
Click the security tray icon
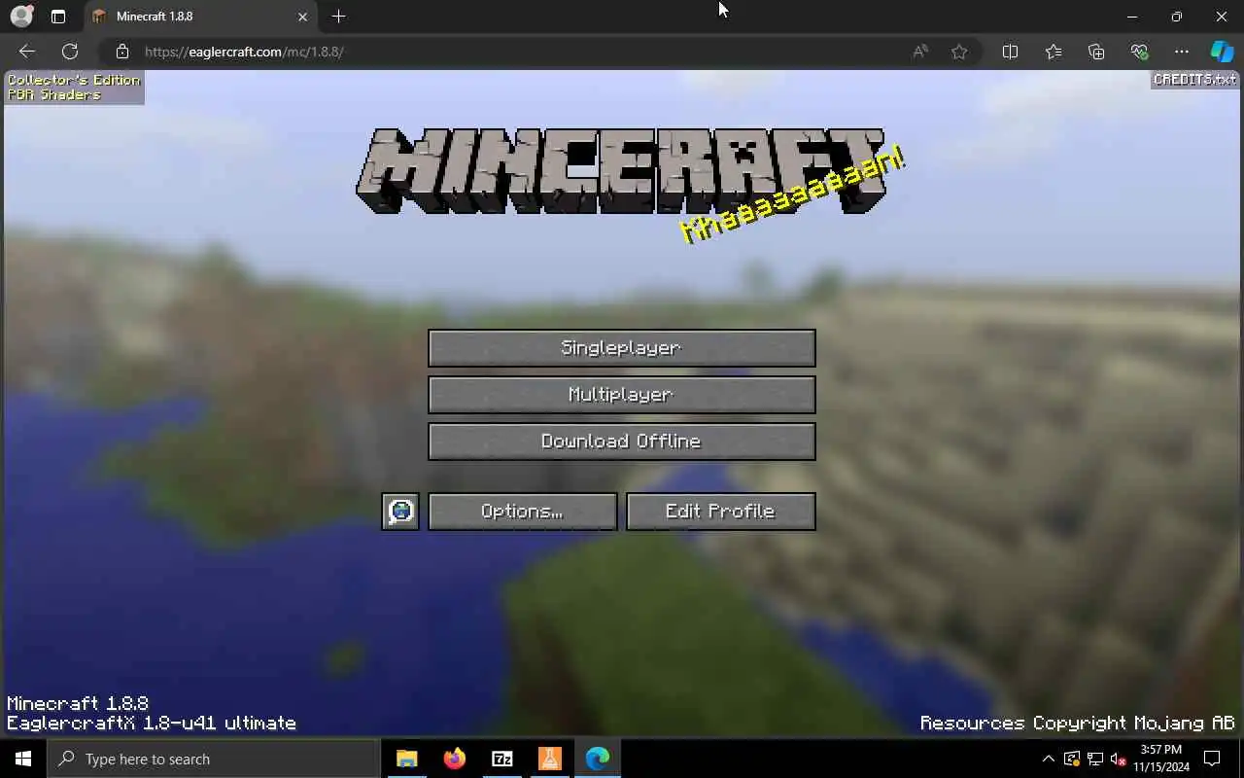click(1072, 759)
